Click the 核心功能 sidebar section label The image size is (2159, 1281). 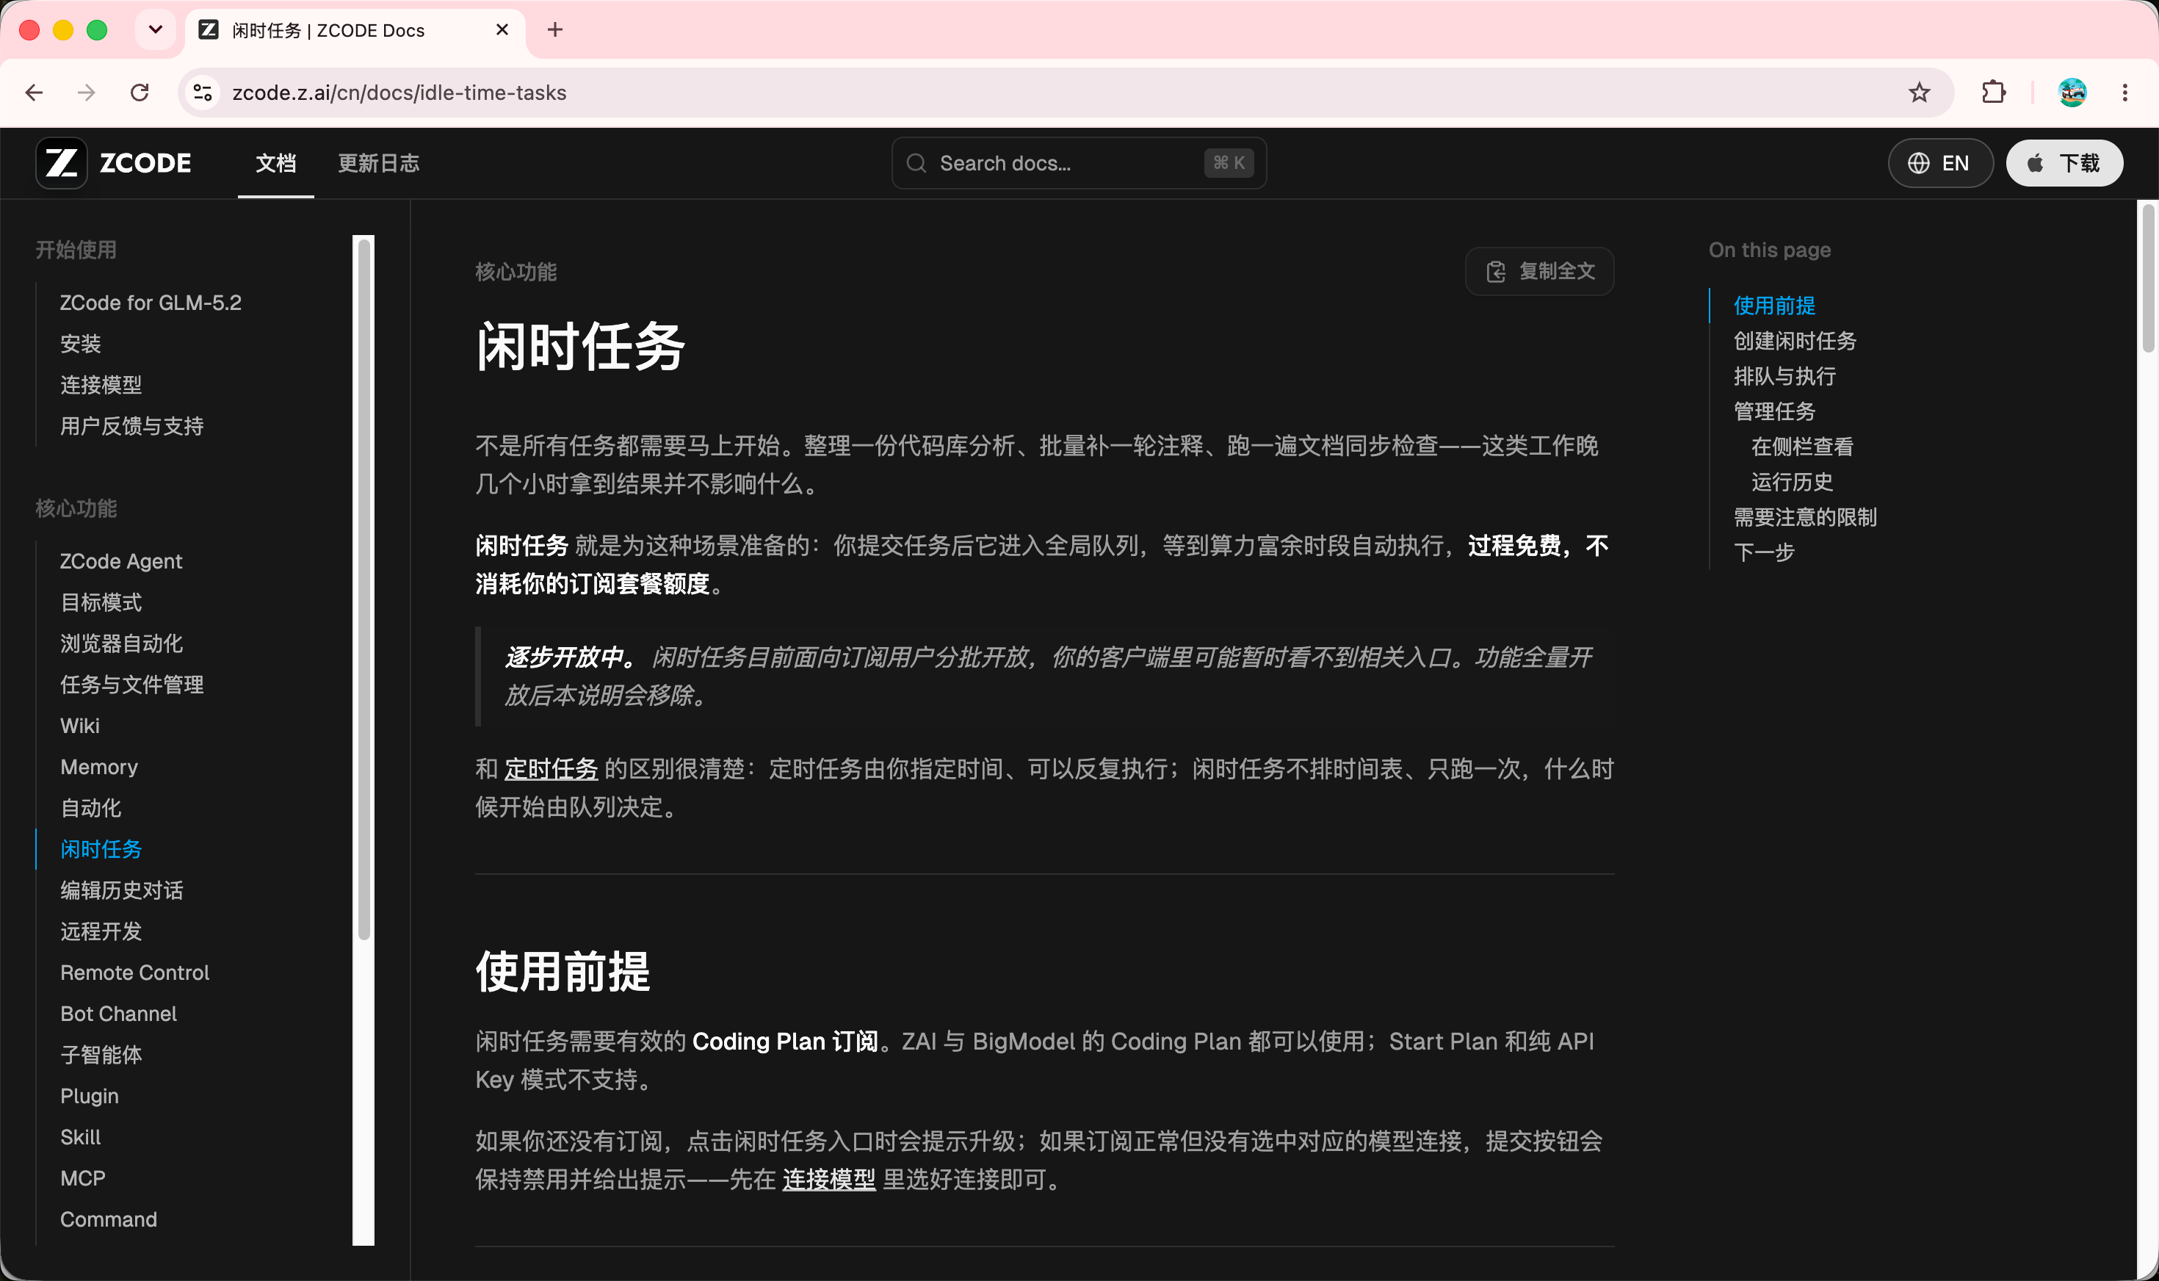(x=76, y=509)
